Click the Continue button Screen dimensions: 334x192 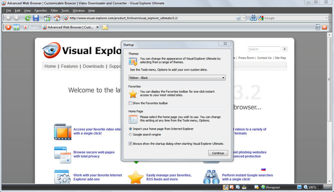[218, 153]
